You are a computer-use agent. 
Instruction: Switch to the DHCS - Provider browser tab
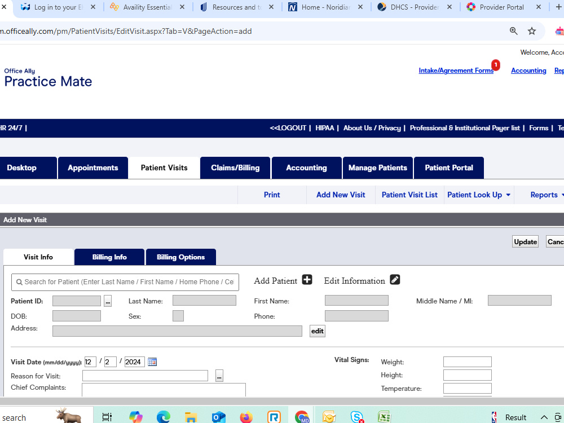pyautogui.click(x=415, y=7)
